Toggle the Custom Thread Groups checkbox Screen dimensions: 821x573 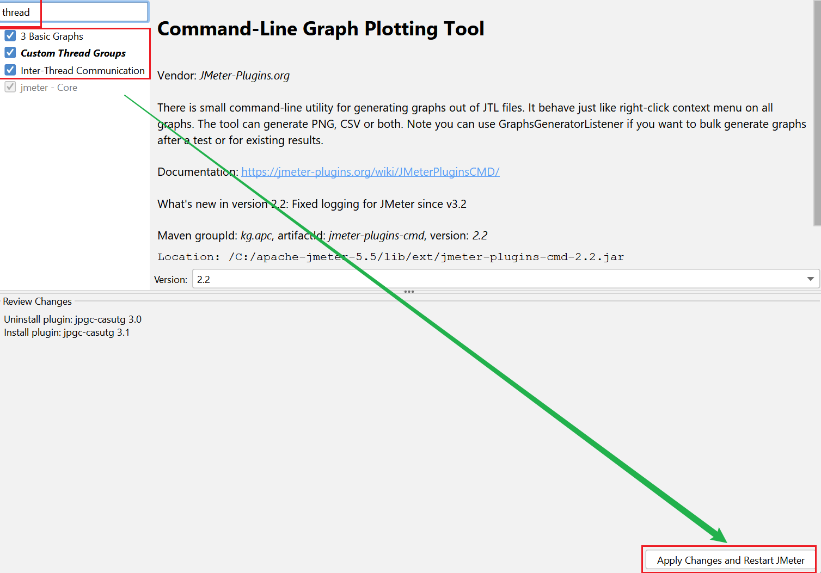10,53
